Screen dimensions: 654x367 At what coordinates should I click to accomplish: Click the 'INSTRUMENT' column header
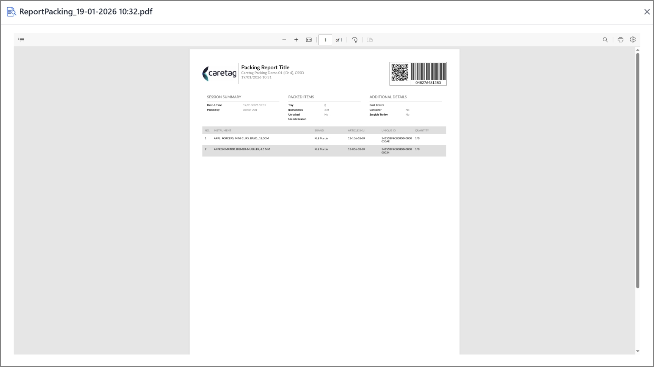coord(222,131)
